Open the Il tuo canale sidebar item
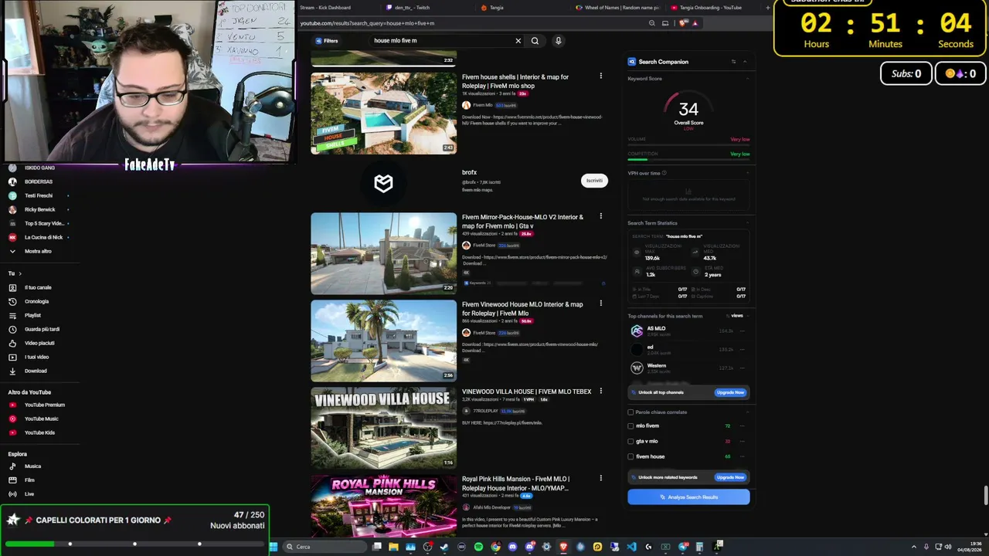The image size is (989, 556). [x=38, y=287]
